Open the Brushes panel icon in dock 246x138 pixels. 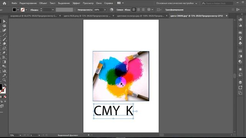(x=240, y=38)
